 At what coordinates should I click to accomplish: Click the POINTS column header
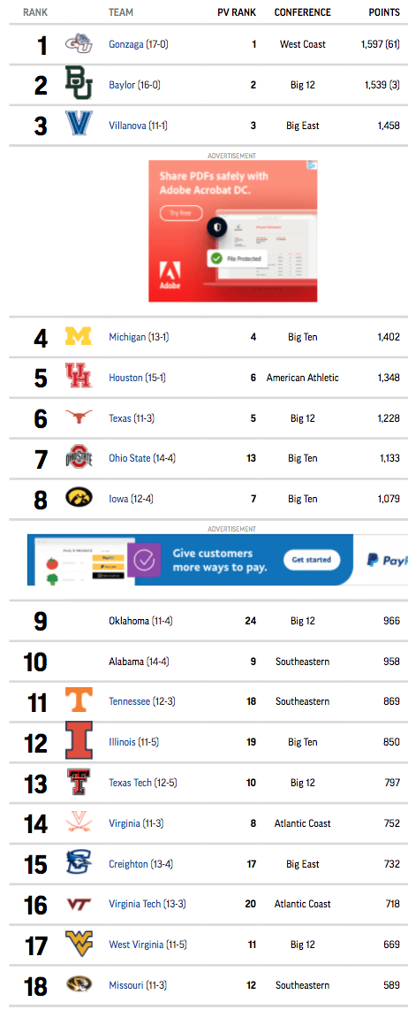(x=385, y=12)
